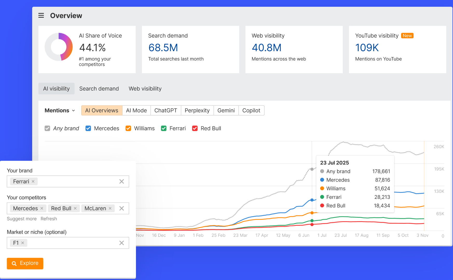Click the Explore button
The image size is (453, 280).
(x=25, y=263)
